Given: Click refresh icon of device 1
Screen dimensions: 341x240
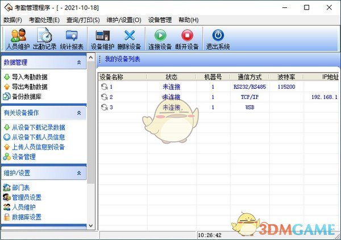Looking at the screenshot, I should 105,86.
